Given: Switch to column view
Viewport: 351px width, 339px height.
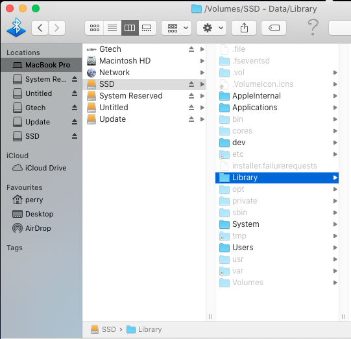Looking at the screenshot, I should tap(130, 28).
